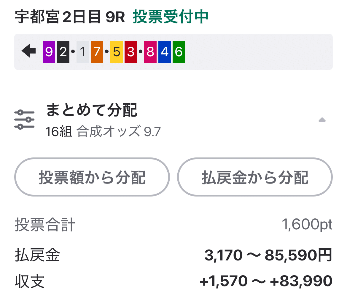Screen dimensions: 347x293
Task: Click the まとめて分配 adjustment sliders icon
Action: (24, 119)
